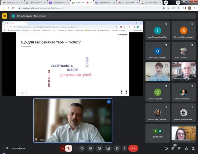Open the emoji reactions button
198x154 pixels.
99,148
